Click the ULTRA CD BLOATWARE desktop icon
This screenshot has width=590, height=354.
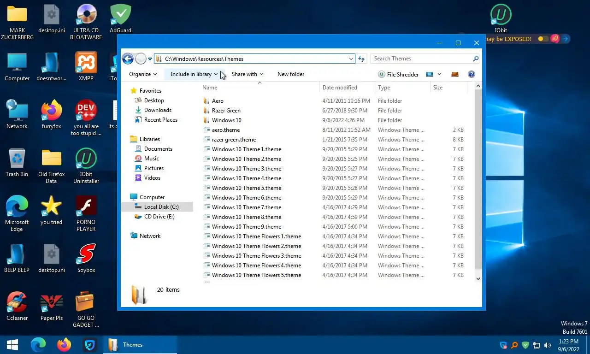[x=86, y=22]
